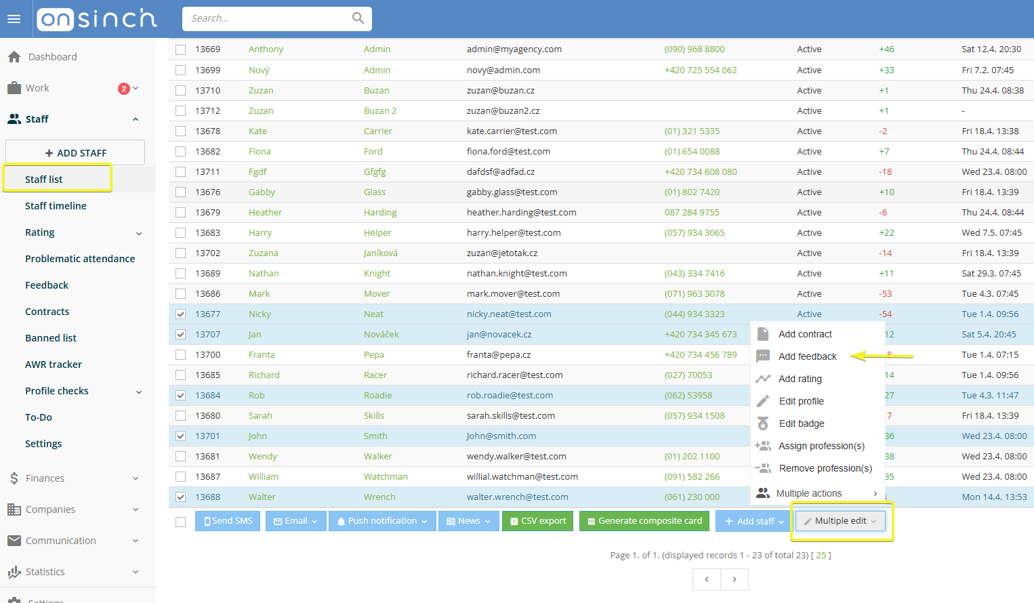Open staff name Heather in the list
1034x603 pixels.
tap(265, 212)
